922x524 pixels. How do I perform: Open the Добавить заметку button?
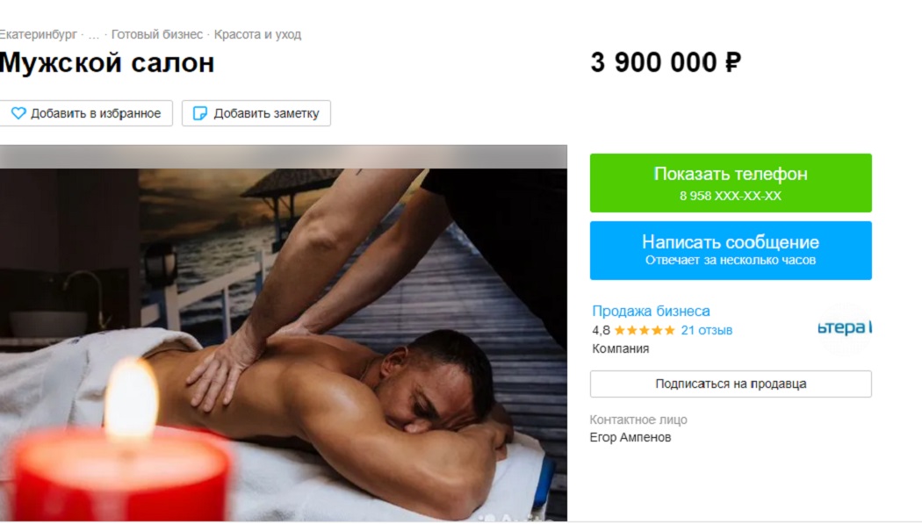(256, 113)
